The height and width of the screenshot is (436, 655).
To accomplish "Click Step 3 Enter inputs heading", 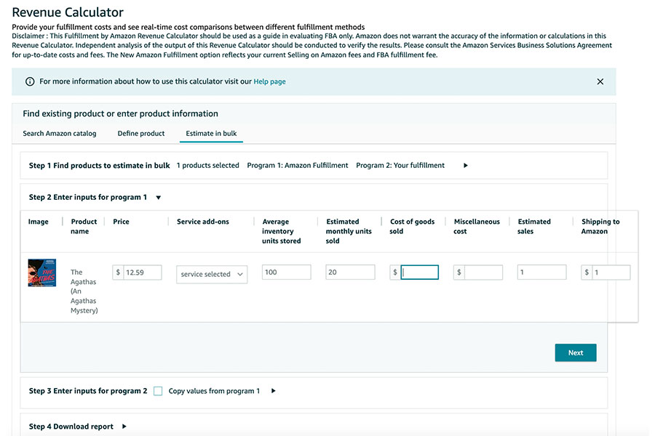I will tap(88, 391).
